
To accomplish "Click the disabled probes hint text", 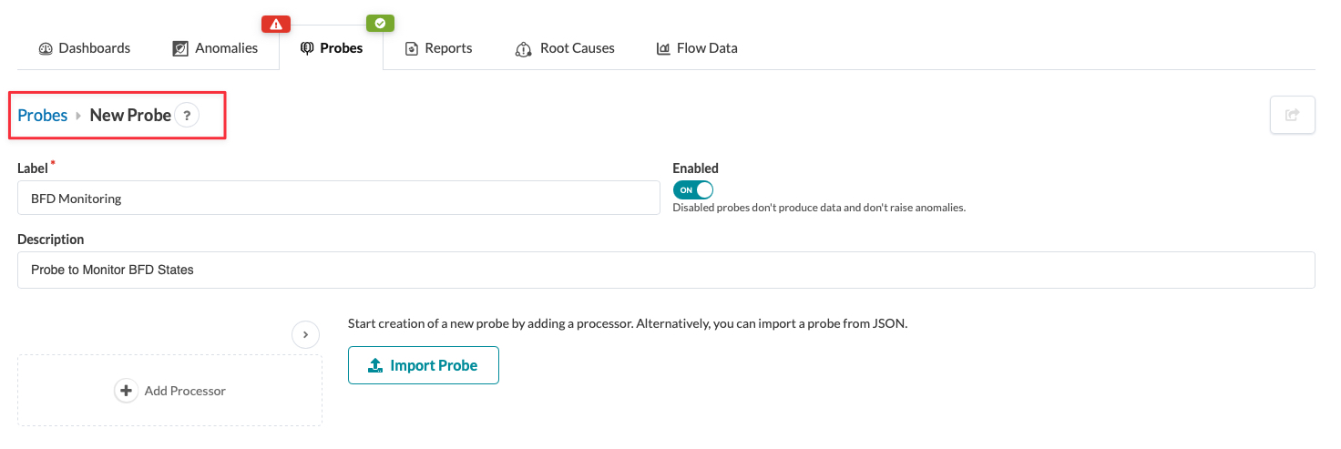I will click(819, 208).
